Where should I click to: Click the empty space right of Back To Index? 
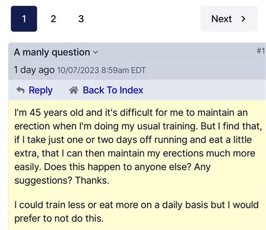(x=204, y=90)
